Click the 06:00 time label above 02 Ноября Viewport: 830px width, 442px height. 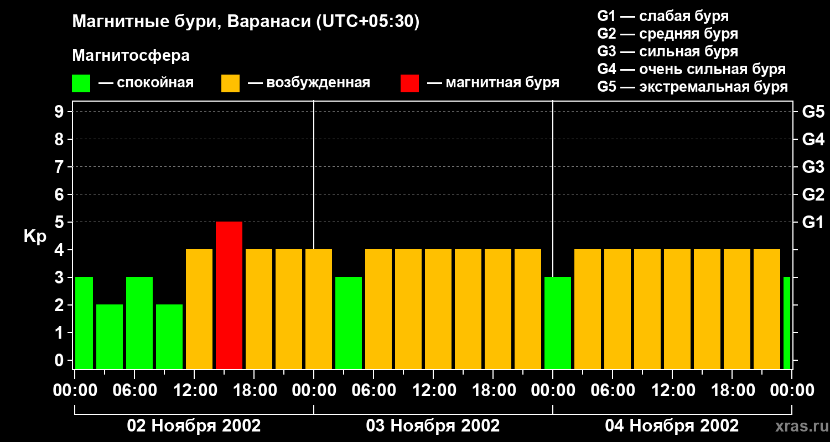[134, 391]
